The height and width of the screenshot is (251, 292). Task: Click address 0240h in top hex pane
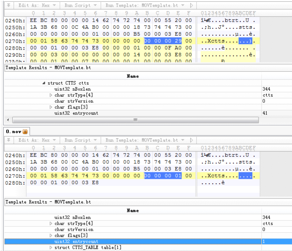point(15,21)
